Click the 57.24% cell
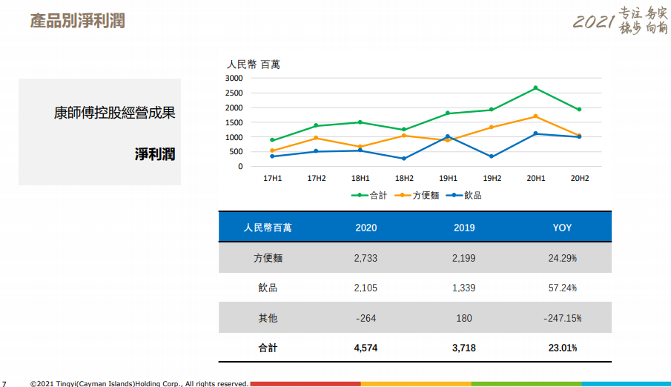Viewport: 671px width, 387px height. (562, 288)
